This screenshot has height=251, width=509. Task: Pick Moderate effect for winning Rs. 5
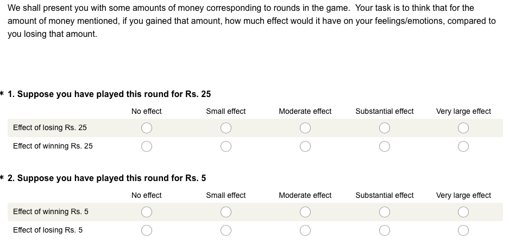pos(305,212)
